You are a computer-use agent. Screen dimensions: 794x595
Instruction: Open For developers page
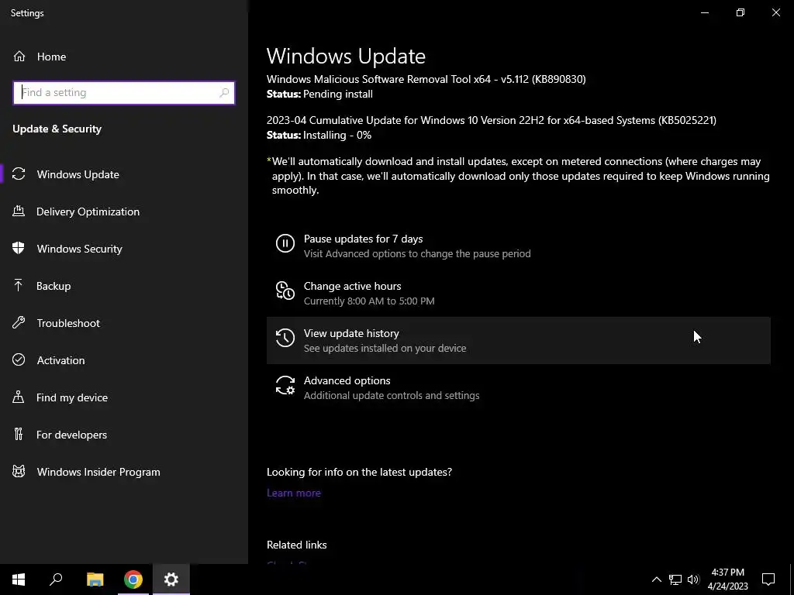pyautogui.click(x=124, y=435)
